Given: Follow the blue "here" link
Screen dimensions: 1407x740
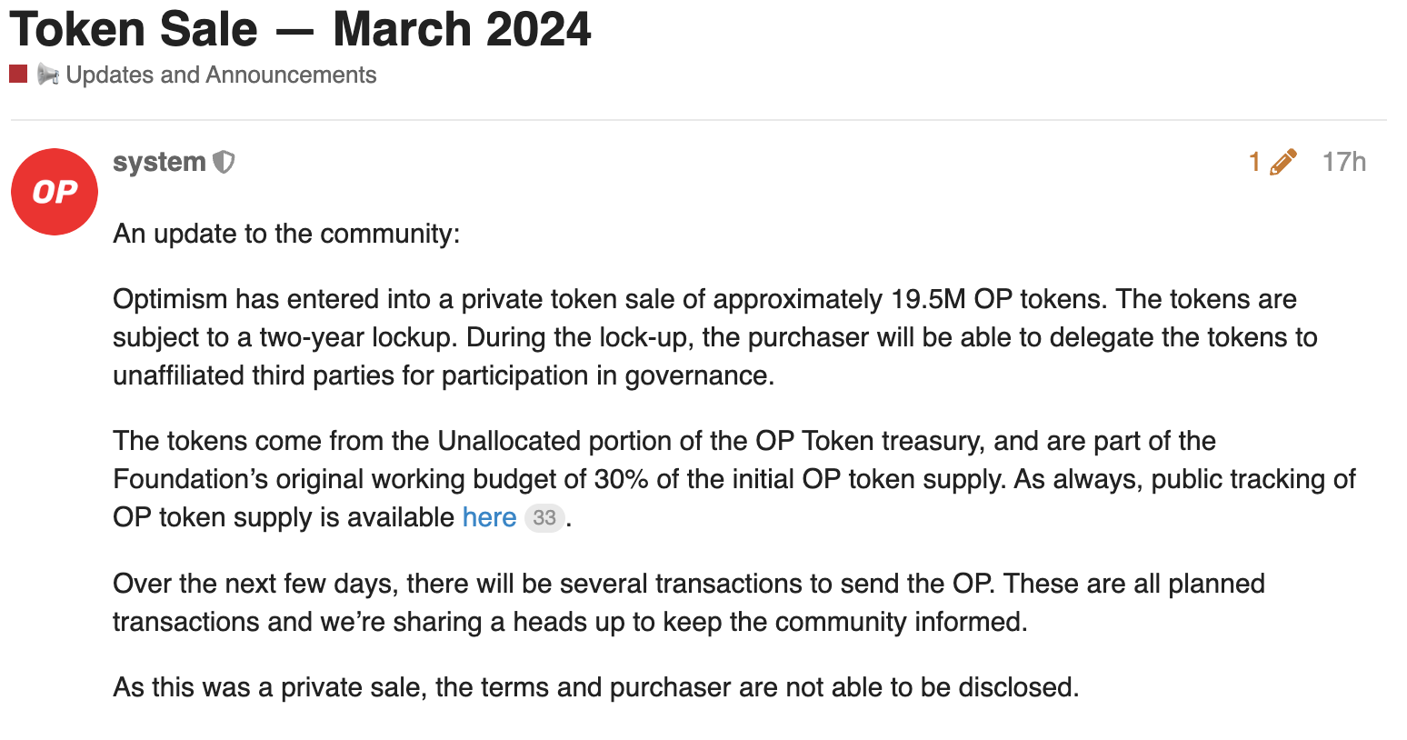Looking at the screenshot, I should tap(489, 517).
